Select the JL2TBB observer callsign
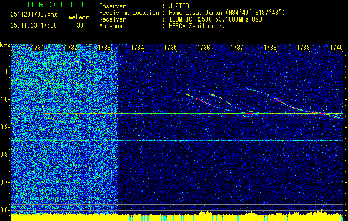The width and height of the screenshot is (348, 221). coord(180,6)
